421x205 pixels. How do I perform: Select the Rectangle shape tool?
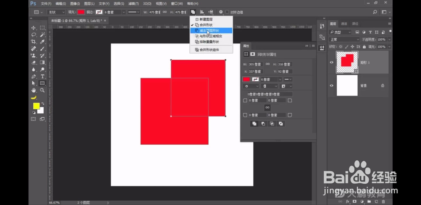pyautogui.click(x=42, y=83)
